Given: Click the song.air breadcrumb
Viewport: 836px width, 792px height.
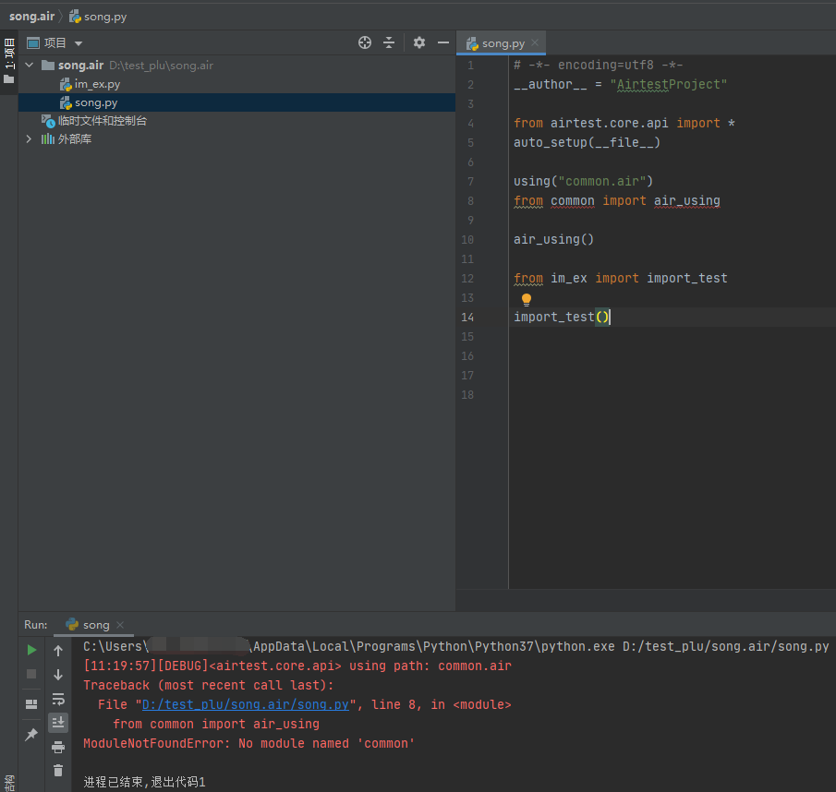Looking at the screenshot, I should point(32,17).
